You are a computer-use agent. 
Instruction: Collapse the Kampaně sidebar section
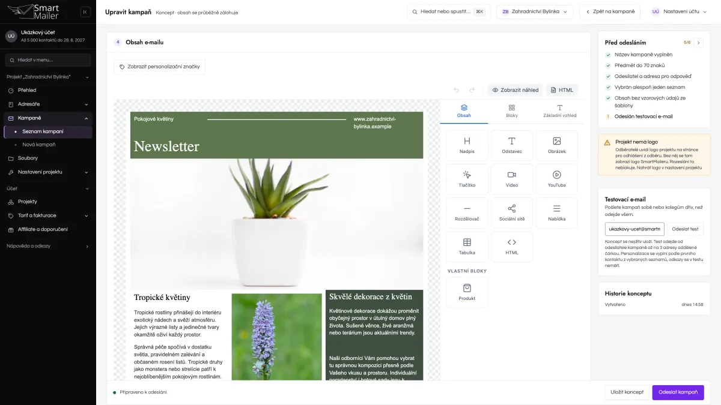point(48,118)
